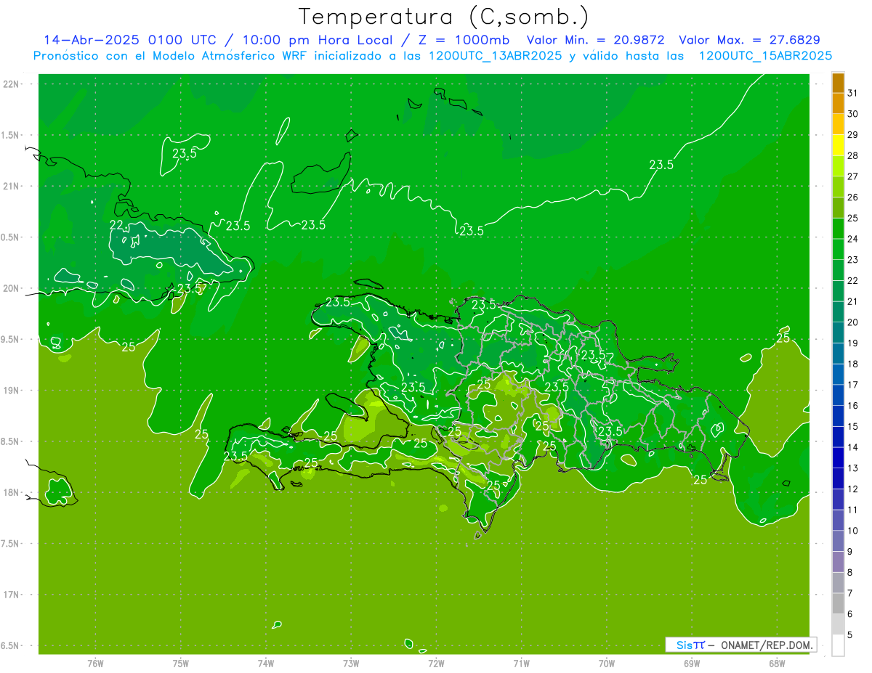Screen dimensions: 872x673
Task: Click the "72W" longitude axis label
Action: [x=436, y=663]
